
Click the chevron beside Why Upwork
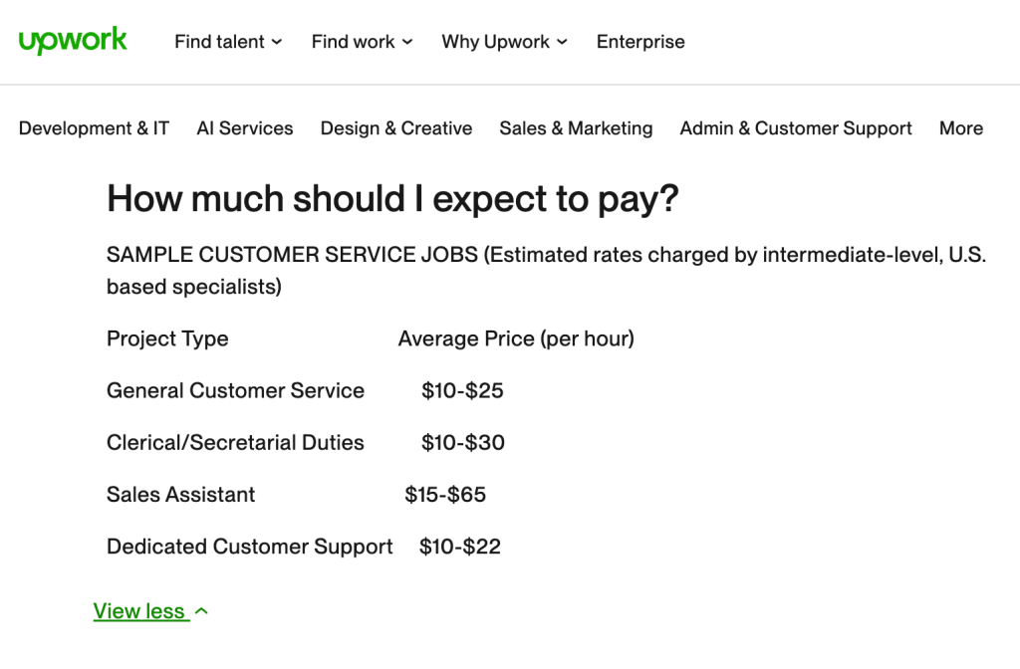tap(562, 42)
